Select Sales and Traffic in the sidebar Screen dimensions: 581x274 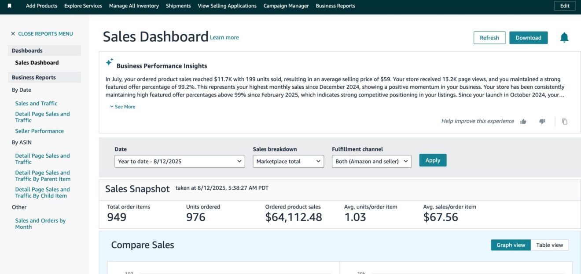(x=36, y=103)
